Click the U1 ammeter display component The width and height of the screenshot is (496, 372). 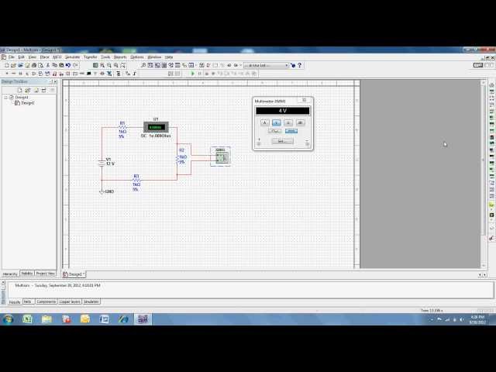pos(156,127)
